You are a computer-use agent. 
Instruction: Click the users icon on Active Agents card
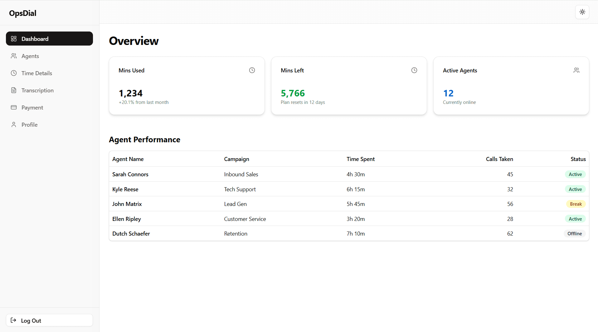pos(576,70)
